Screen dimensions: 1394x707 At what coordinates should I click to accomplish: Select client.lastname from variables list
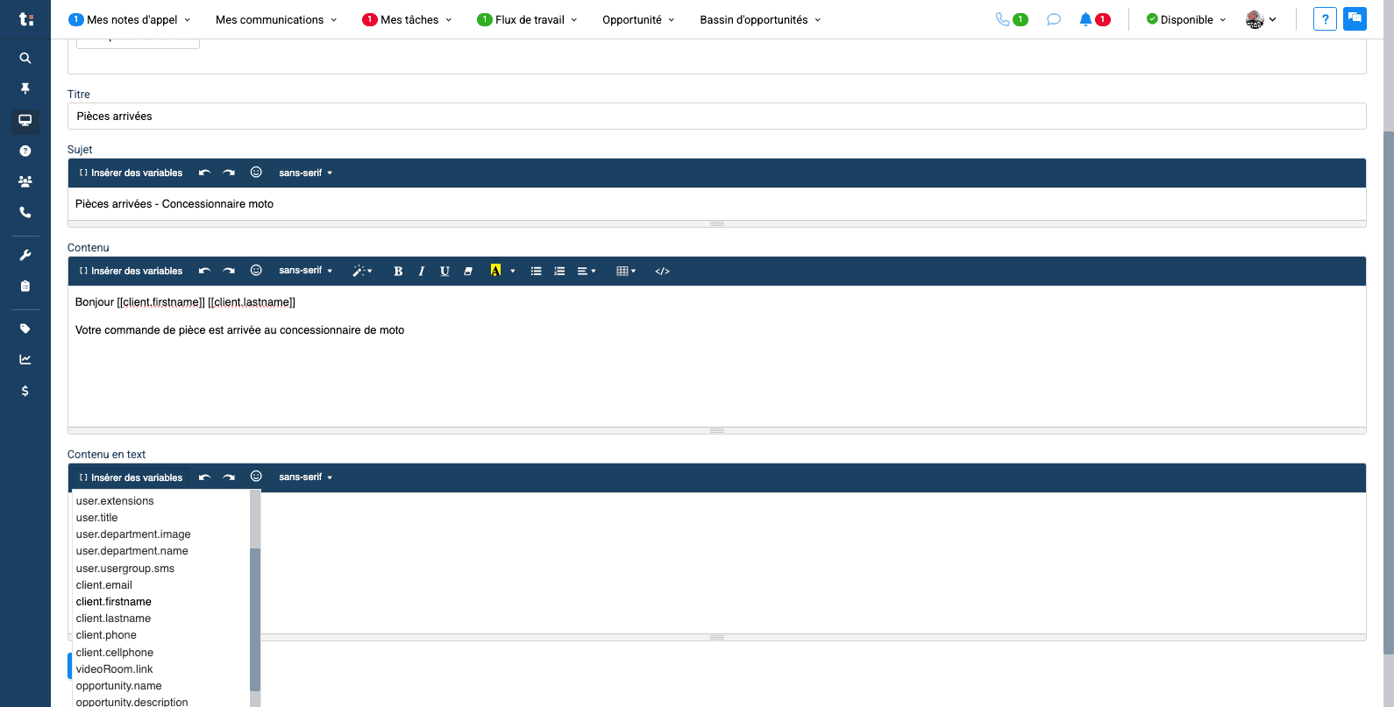(113, 619)
